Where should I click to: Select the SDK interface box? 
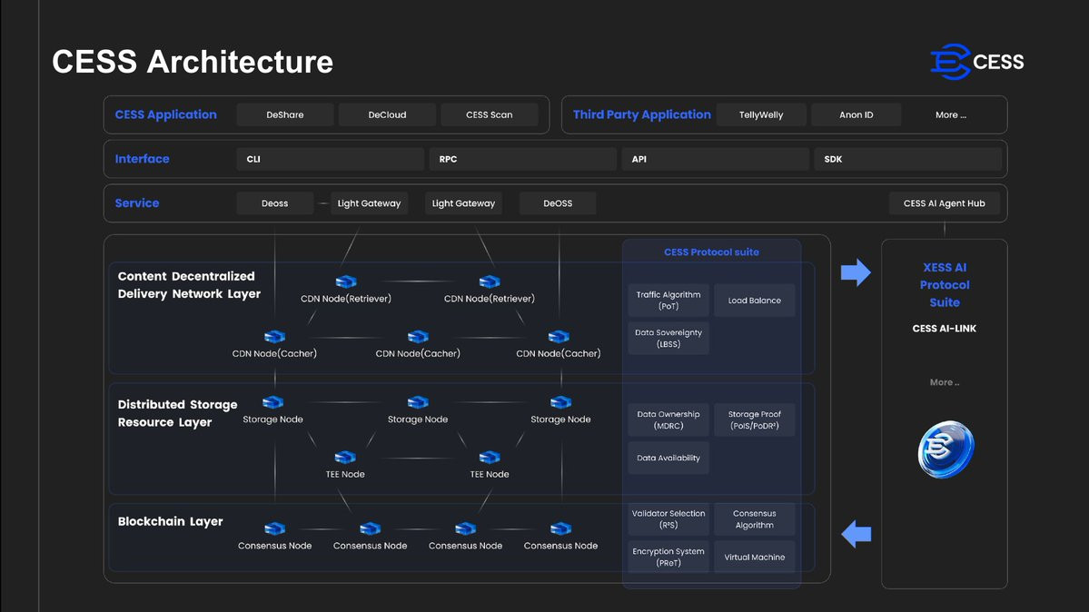click(907, 159)
